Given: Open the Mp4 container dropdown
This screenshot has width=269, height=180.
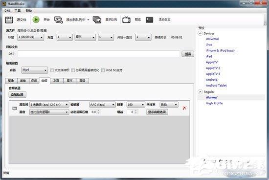Looking at the screenshot, I should [x=35, y=70].
